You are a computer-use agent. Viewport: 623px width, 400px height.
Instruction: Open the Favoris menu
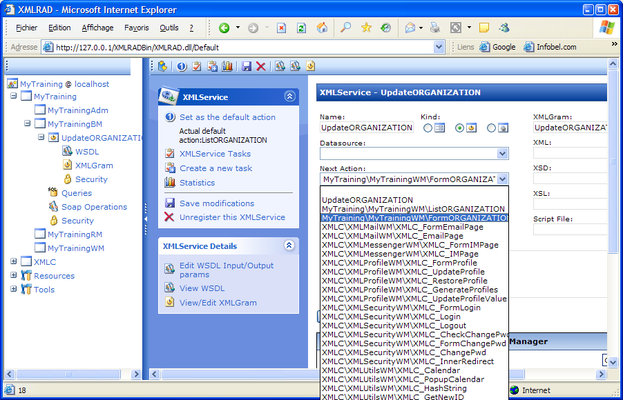click(137, 28)
